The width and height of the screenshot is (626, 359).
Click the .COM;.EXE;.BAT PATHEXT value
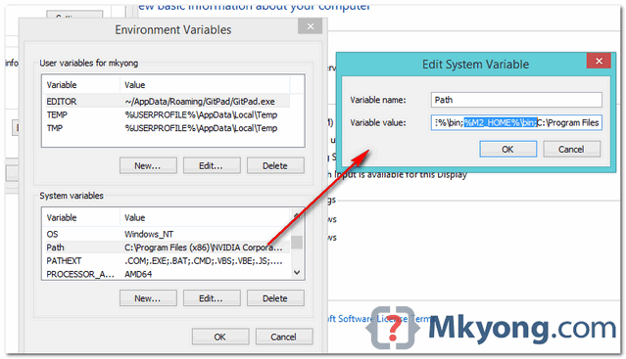[x=204, y=260]
